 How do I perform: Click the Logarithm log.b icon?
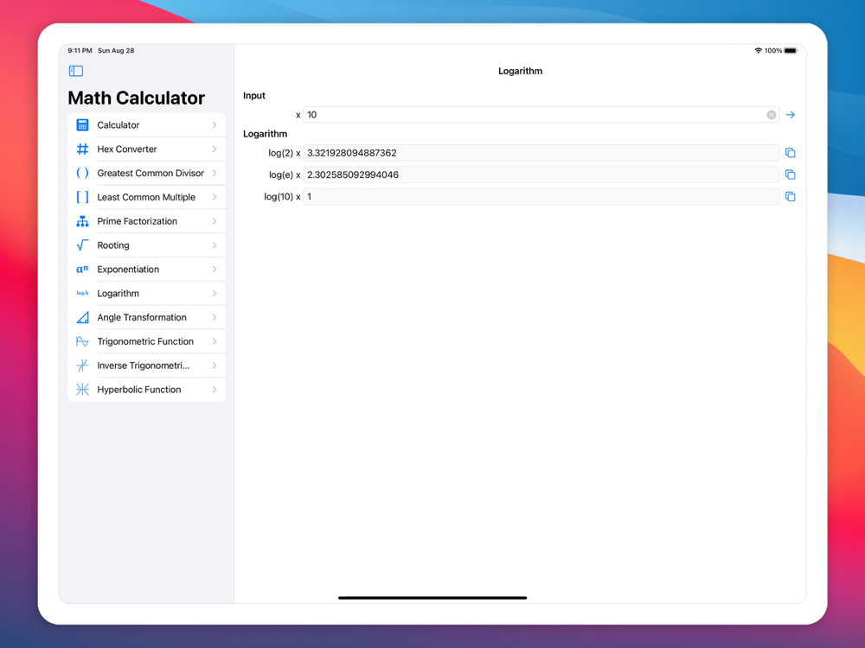pyautogui.click(x=82, y=293)
